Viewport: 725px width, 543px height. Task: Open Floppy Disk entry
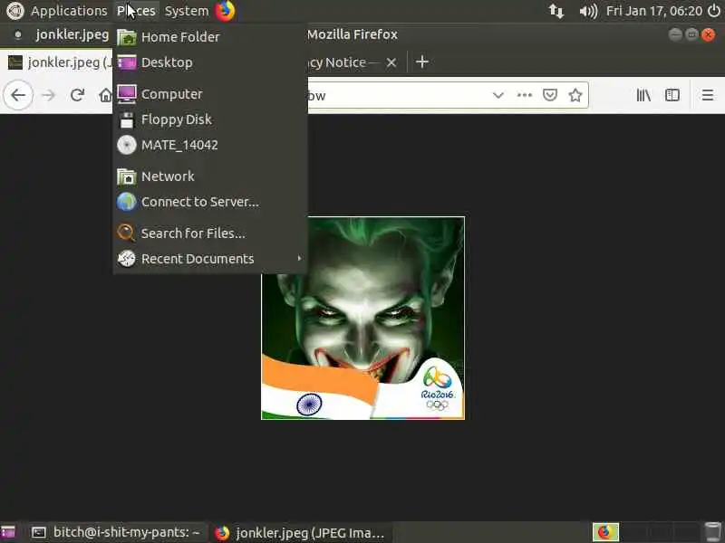point(210,119)
